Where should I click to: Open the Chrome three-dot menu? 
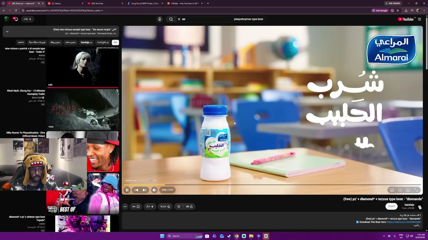click(424, 10)
